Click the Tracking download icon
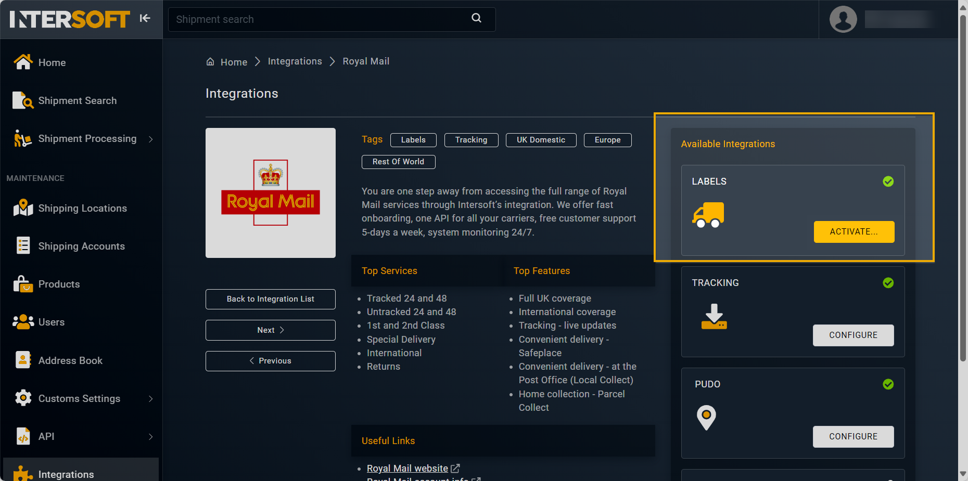Image resolution: width=968 pixels, height=481 pixels. point(714,317)
